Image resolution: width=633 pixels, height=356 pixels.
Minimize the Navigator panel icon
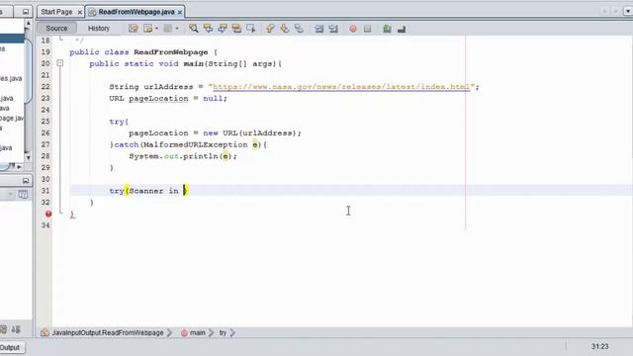click(x=26, y=180)
